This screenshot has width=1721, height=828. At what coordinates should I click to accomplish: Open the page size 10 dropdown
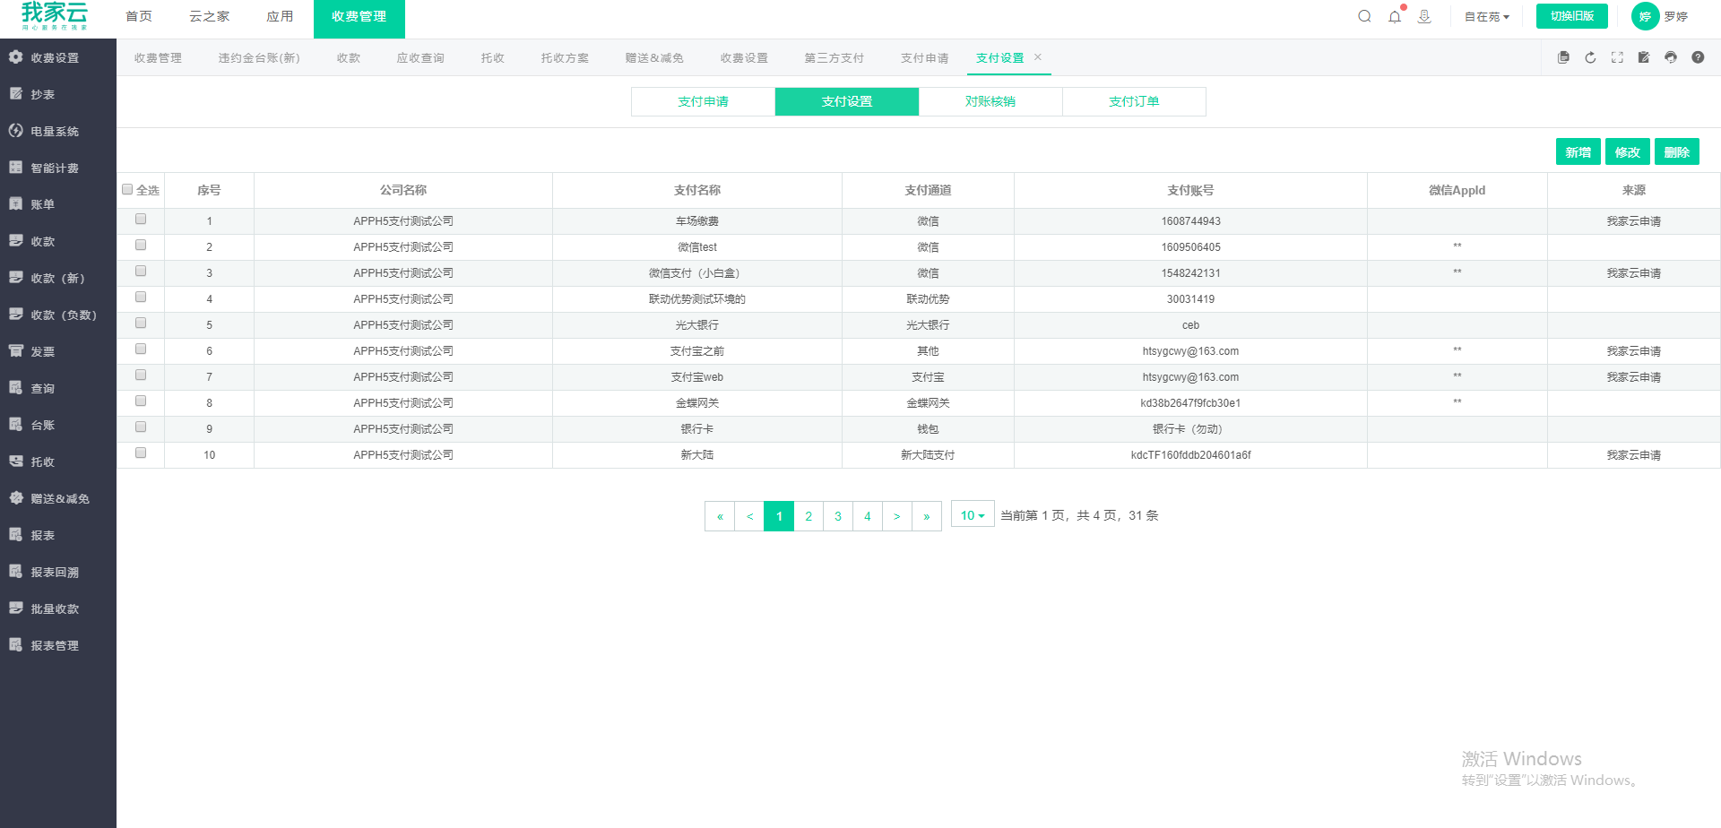tap(973, 515)
